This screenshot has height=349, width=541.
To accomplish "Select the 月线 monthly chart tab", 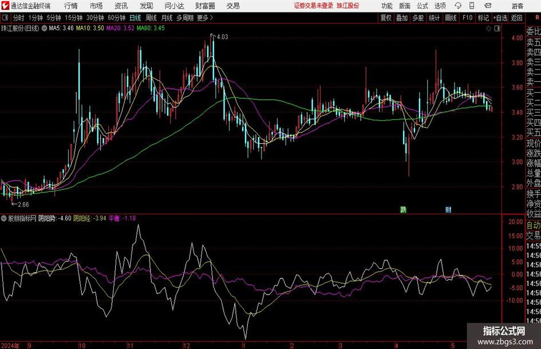I will click(167, 18).
